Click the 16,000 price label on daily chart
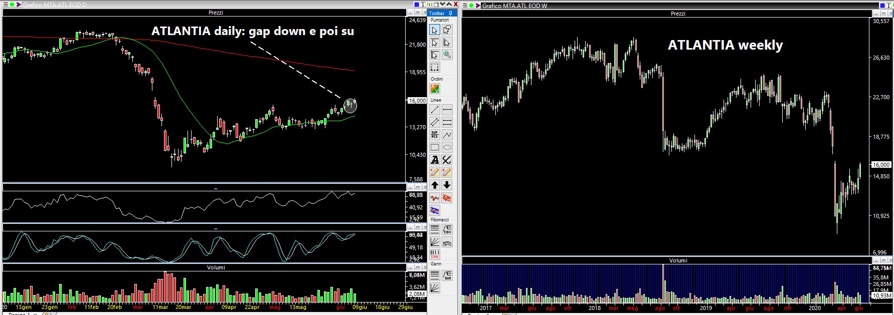 417,101
